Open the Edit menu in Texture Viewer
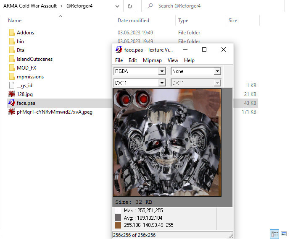This screenshot has width=290, height=239. coord(133,60)
